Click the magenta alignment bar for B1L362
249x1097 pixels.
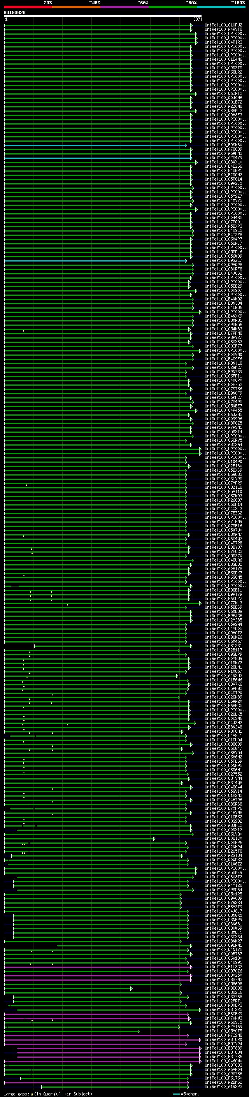point(98,967)
